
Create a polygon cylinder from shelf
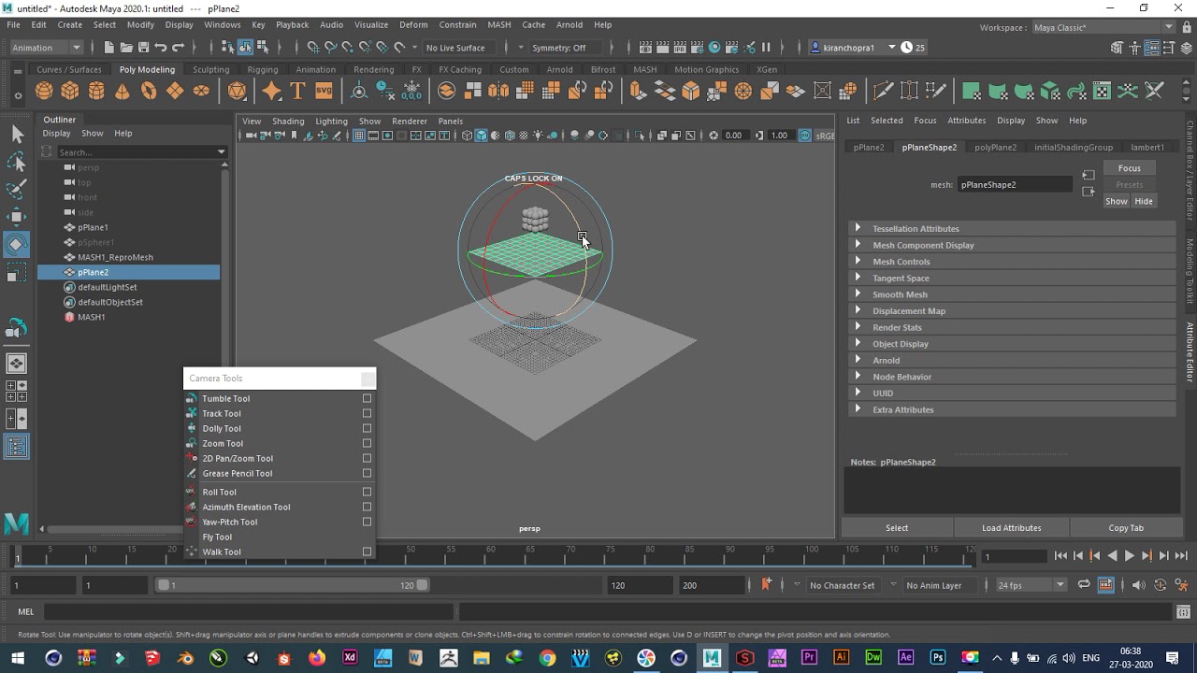96,91
